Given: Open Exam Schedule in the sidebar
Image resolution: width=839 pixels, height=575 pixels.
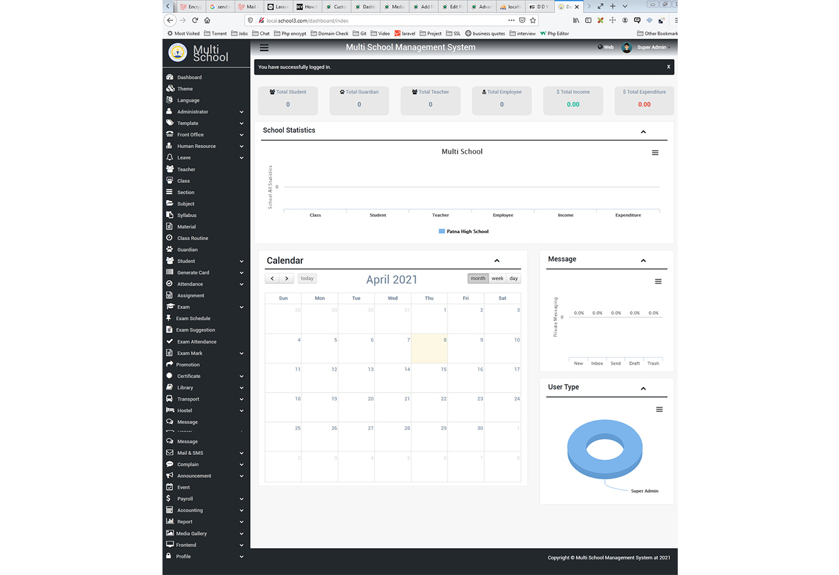Looking at the screenshot, I should (x=193, y=319).
